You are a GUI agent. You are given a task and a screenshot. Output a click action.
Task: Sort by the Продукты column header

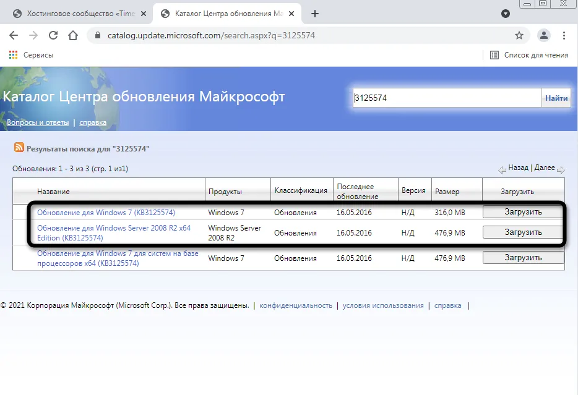(225, 192)
